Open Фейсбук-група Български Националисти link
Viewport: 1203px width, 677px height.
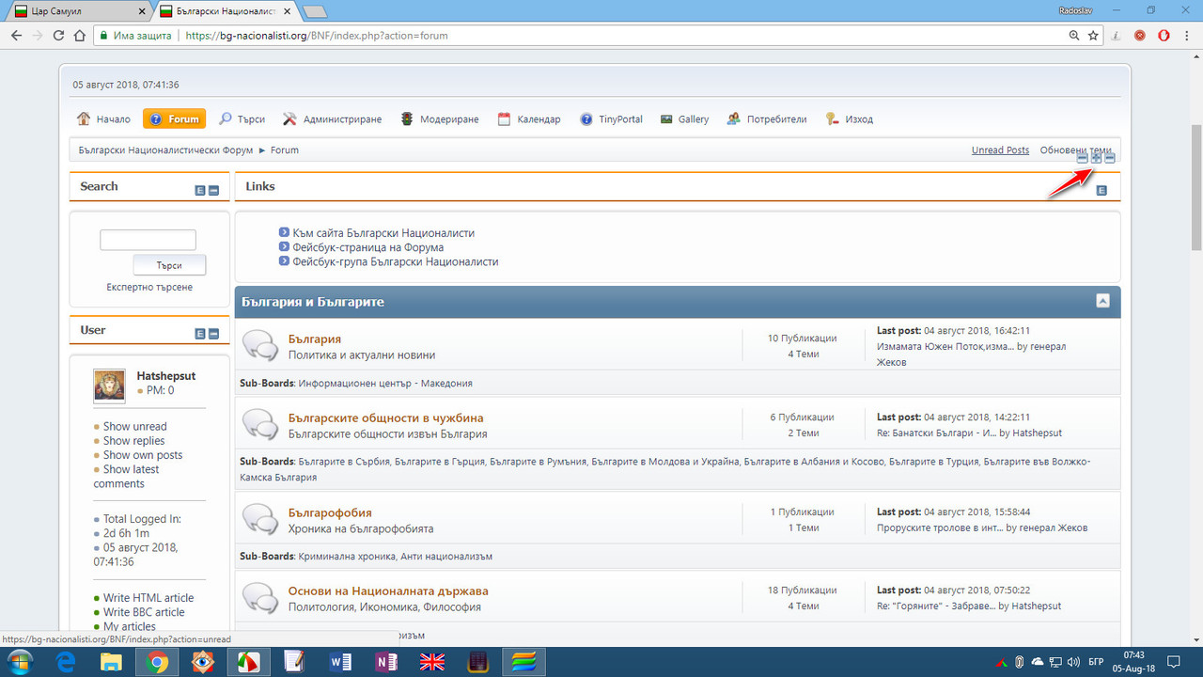coord(395,261)
